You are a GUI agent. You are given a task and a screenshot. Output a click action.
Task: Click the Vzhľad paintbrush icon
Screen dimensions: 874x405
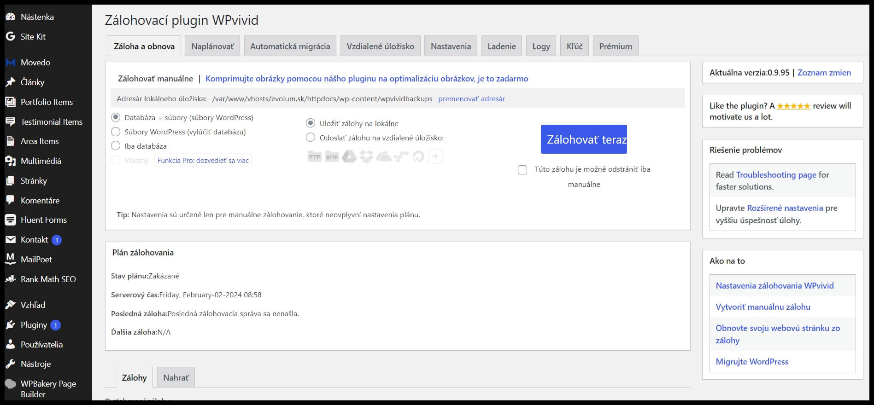[x=10, y=305]
